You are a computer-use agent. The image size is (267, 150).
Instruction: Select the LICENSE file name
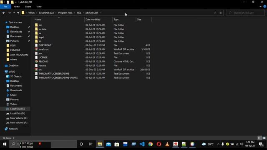43,57
